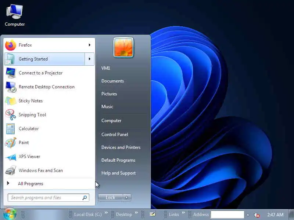Open the Sticky Notes icon

pyautogui.click(x=11, y=101)
